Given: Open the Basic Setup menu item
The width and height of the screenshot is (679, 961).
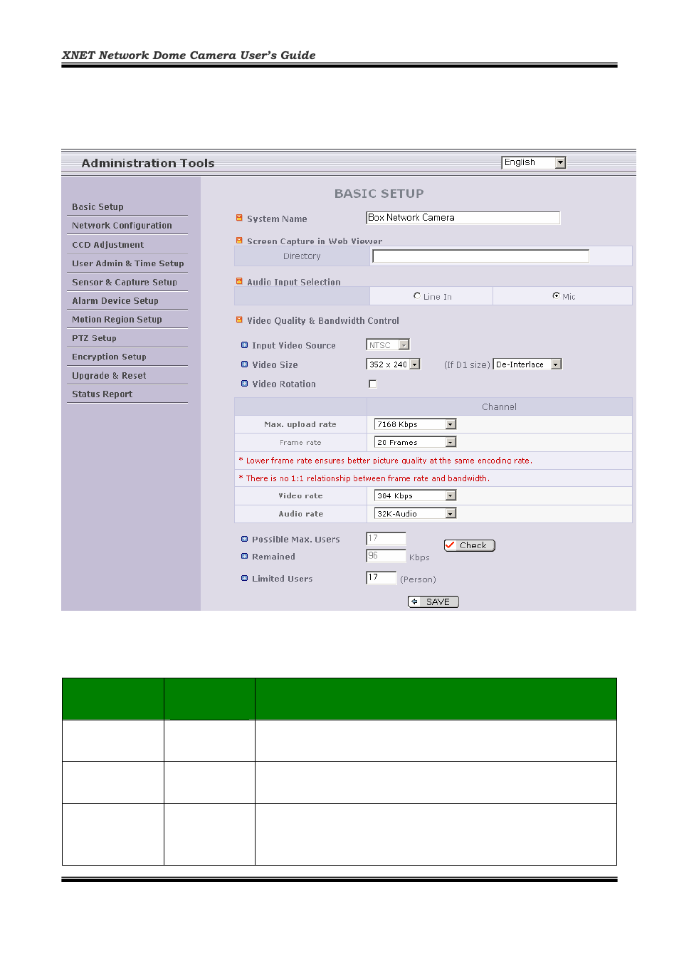Looking at the screenshot, I should coord(98,207).
